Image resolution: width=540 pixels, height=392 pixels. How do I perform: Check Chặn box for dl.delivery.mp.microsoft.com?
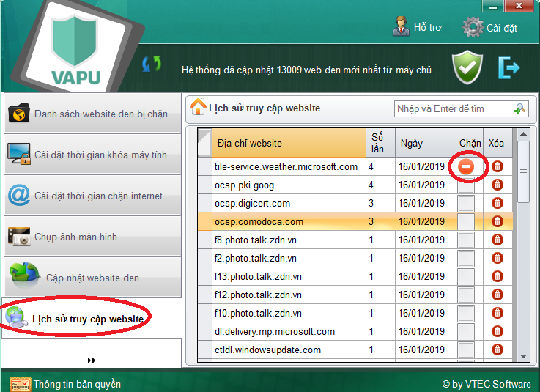466,331
